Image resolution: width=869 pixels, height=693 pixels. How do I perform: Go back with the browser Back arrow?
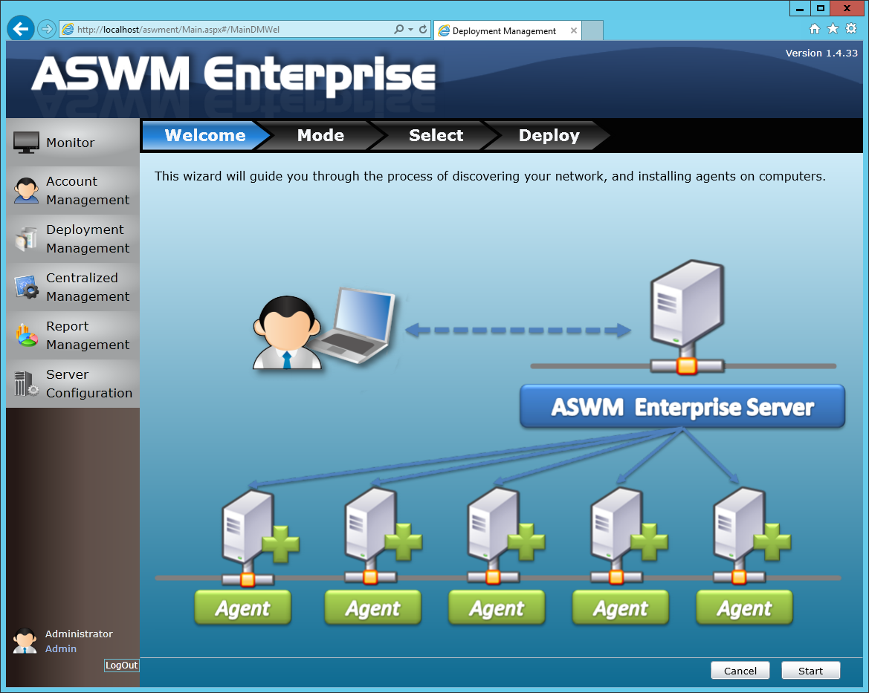coord(21,29)
